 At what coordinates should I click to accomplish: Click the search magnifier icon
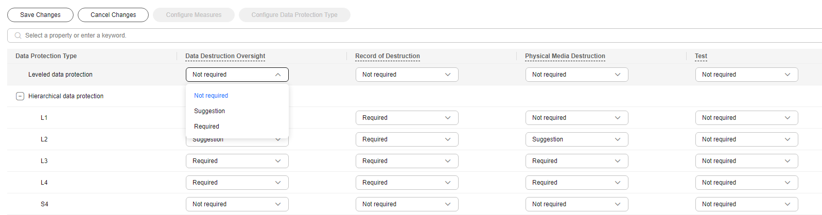tap(18, 35)
